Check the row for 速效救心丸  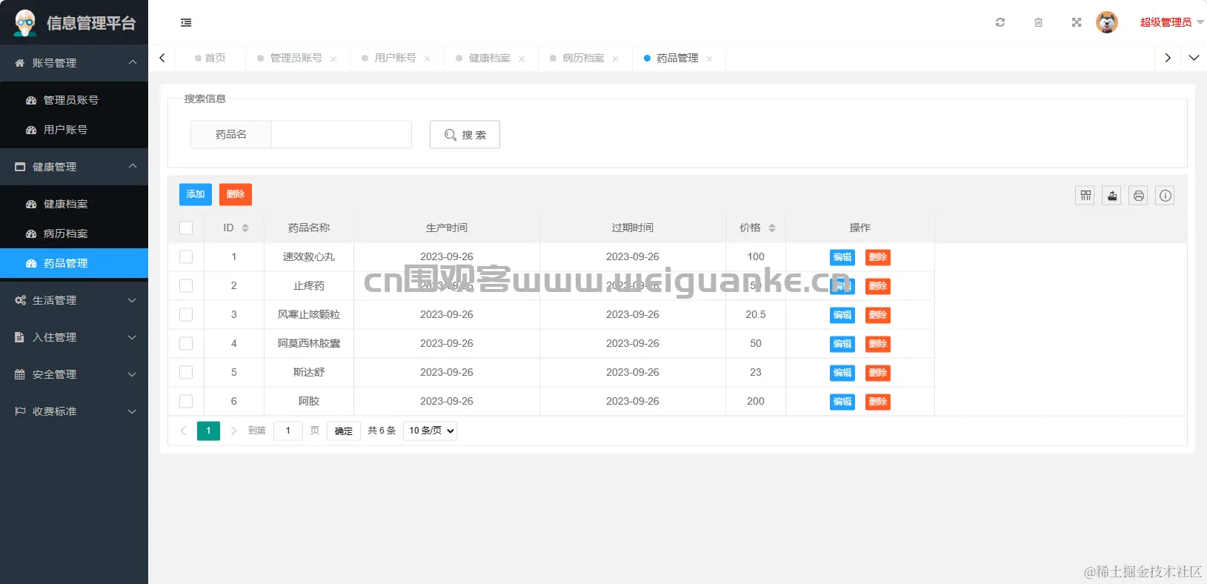[x=186, y=256]
